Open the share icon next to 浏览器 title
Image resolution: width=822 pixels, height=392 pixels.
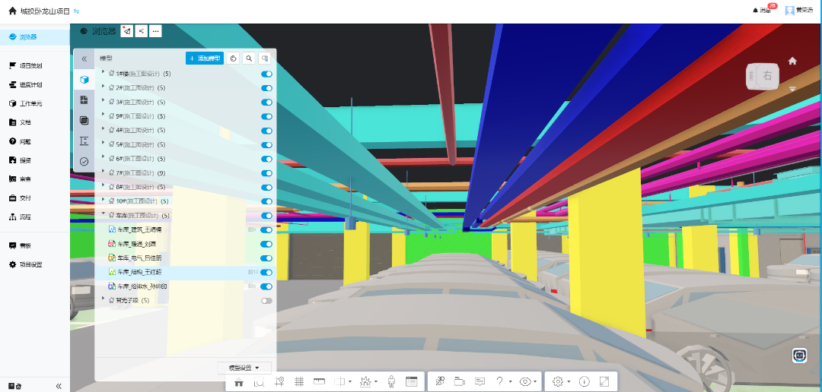pyautogui.click(x=142, y=31)
